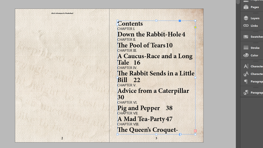Click the Pages label in panel dock
This screenshot has width=263, height=148.
tap(255, 7)
